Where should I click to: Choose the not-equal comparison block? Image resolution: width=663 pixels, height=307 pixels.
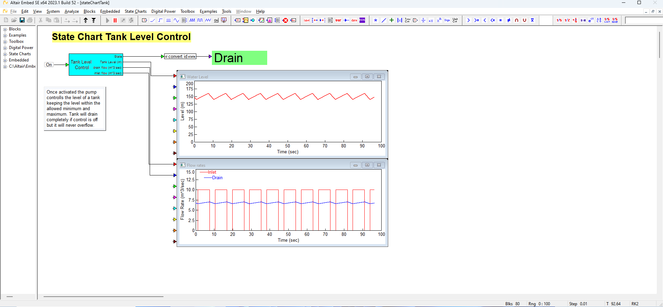(x=508, y=20)
